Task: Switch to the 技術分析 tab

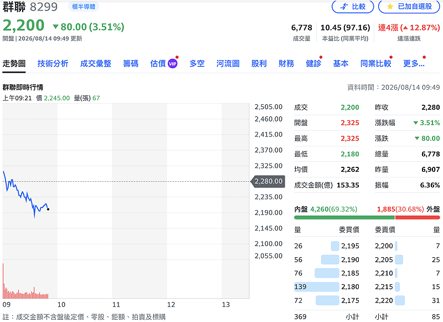Action: (53, 64)
